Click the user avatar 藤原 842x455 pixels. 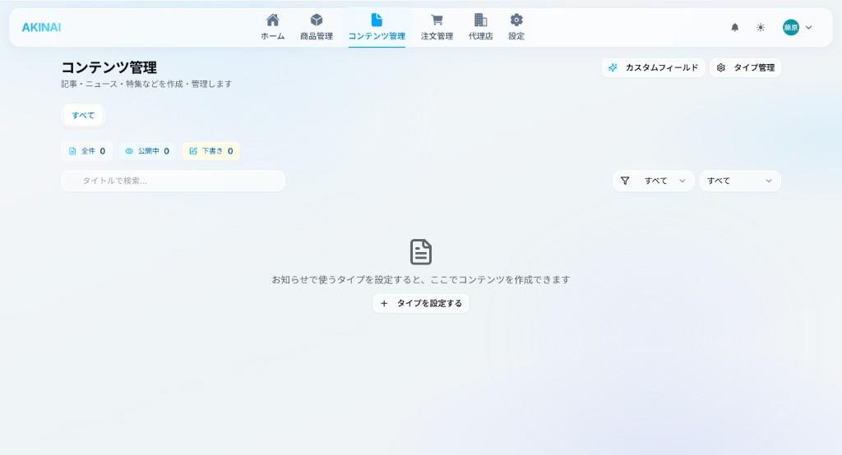pyautogui.click(x=791, y=27)
